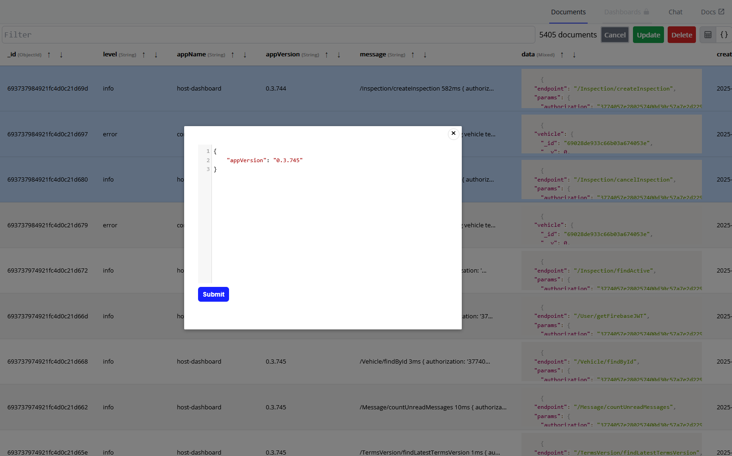This screenshot has width=732, height=456.
Task: Click the 0.3.744 appVersion cell
Action: click(x=276, y=88)
